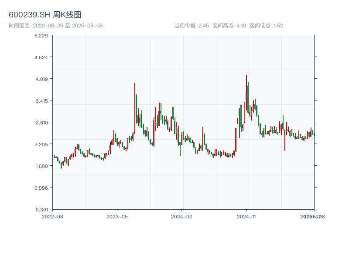Click the 区间低点 1.52 label

266,26
